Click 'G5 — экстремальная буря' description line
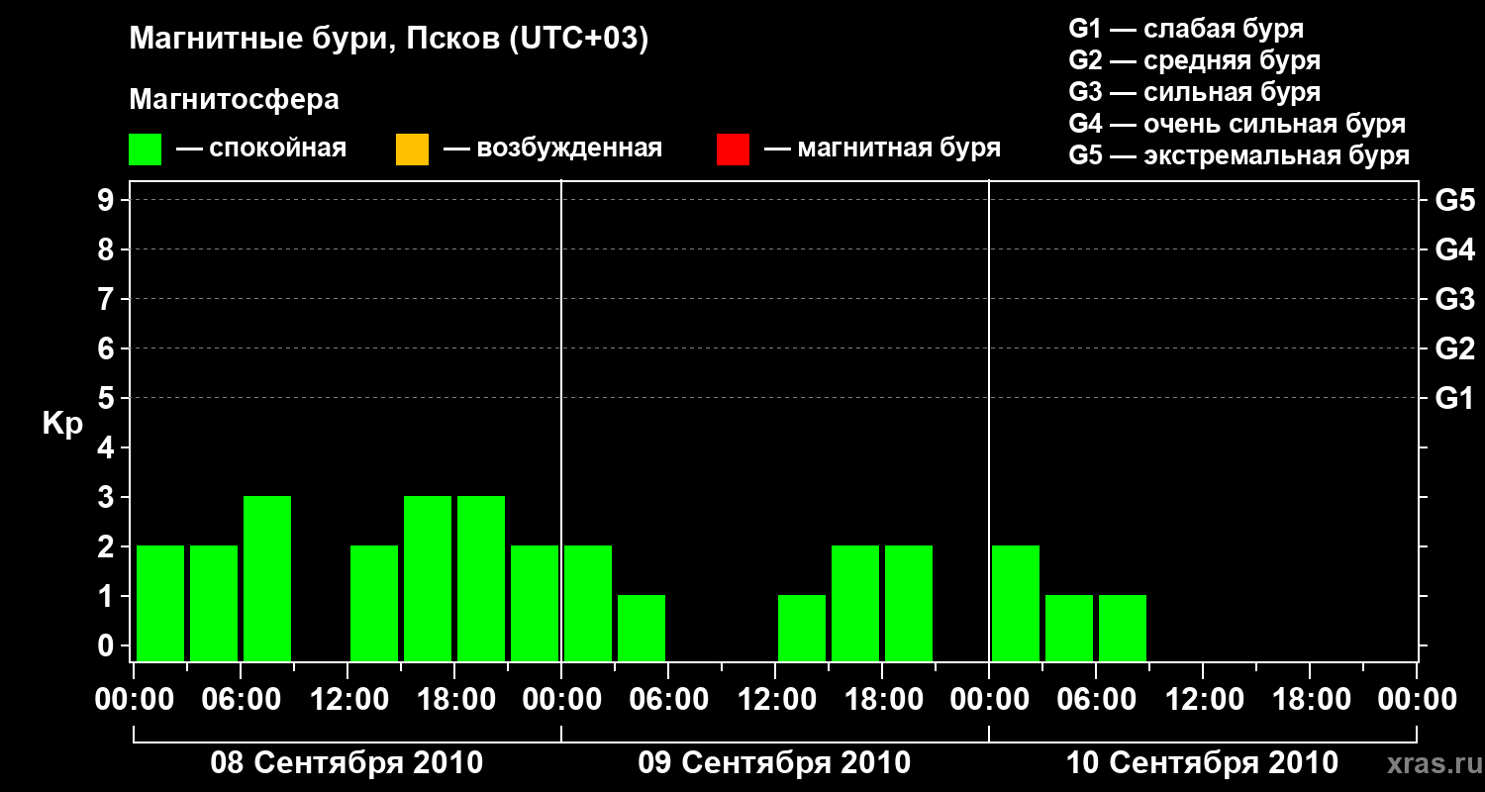 coord(1239,155)
